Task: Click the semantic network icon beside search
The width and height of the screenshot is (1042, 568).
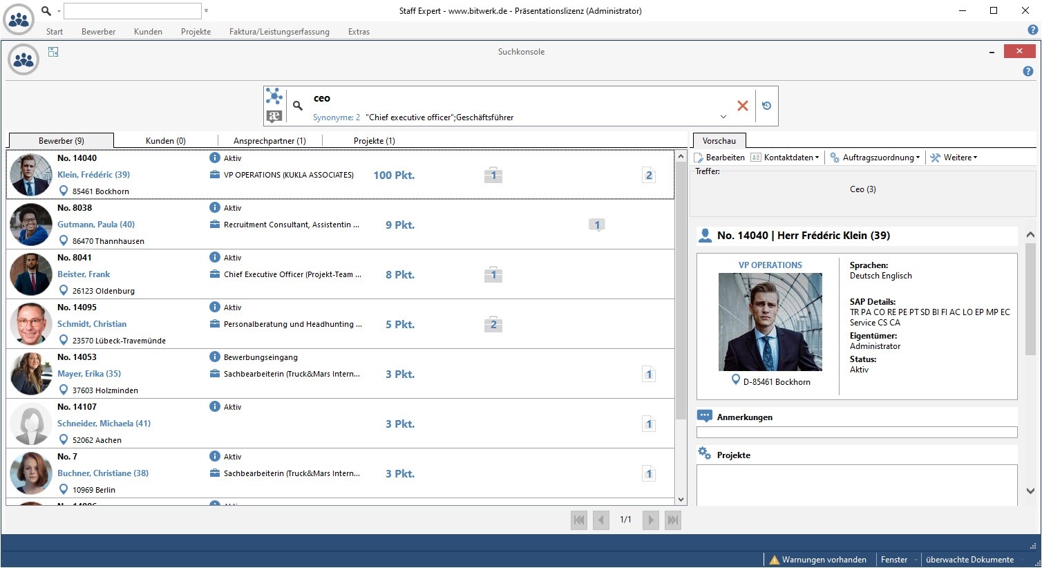Action: [x=274, y=96]
